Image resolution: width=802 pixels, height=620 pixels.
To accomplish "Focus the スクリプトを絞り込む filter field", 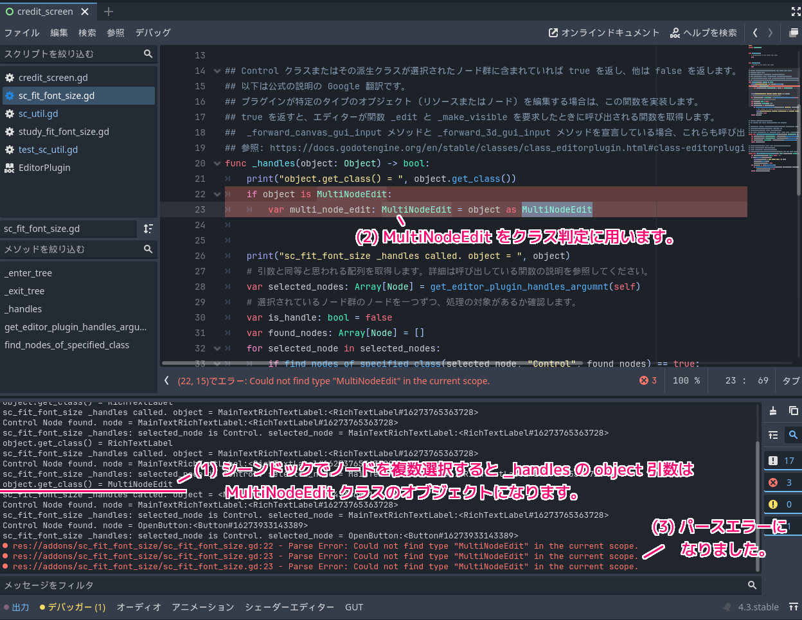I will click(78, 54).
